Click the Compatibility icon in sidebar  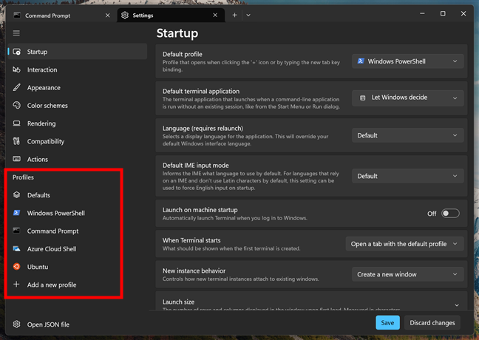point(16,141)
